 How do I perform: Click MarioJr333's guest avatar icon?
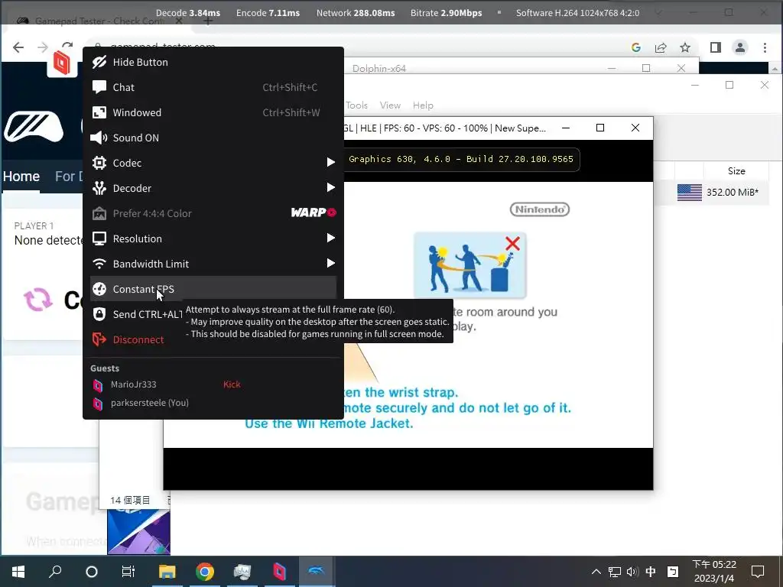click(x=98, y=385)
